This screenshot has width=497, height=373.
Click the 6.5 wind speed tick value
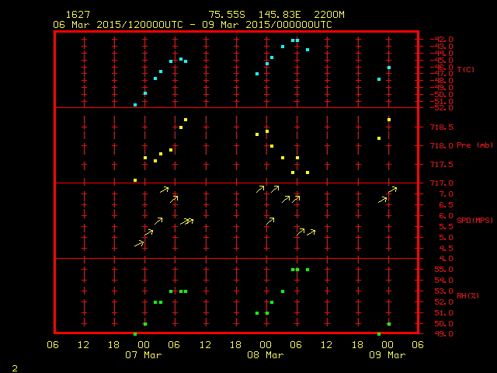pyautogui.click(x=446, y=205)
